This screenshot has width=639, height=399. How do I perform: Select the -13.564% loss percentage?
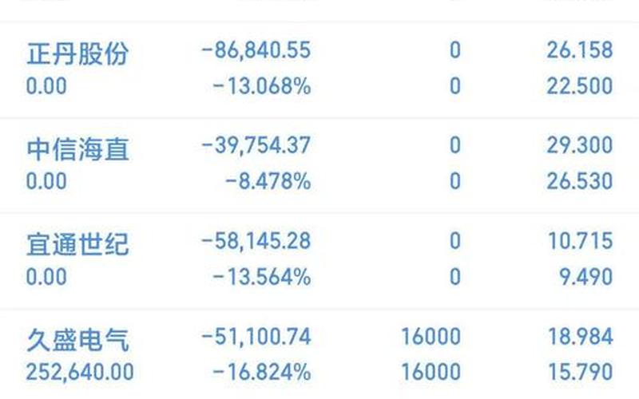(x=261, y=276)
